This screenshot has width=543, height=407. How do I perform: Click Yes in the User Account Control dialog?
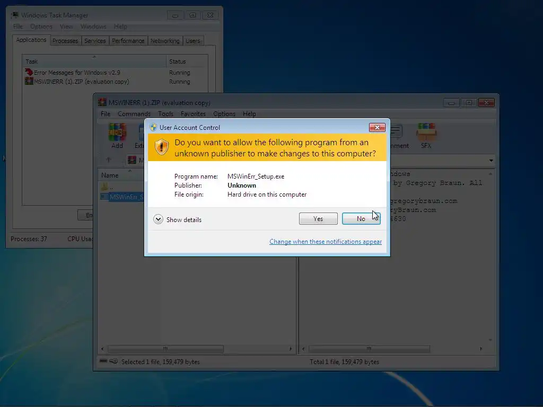pos(318,219)
